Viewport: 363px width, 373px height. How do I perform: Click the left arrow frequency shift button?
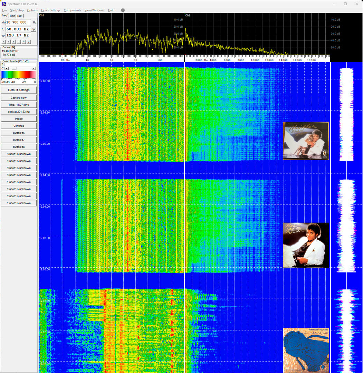pyautogui.click(x=3, y=42)
